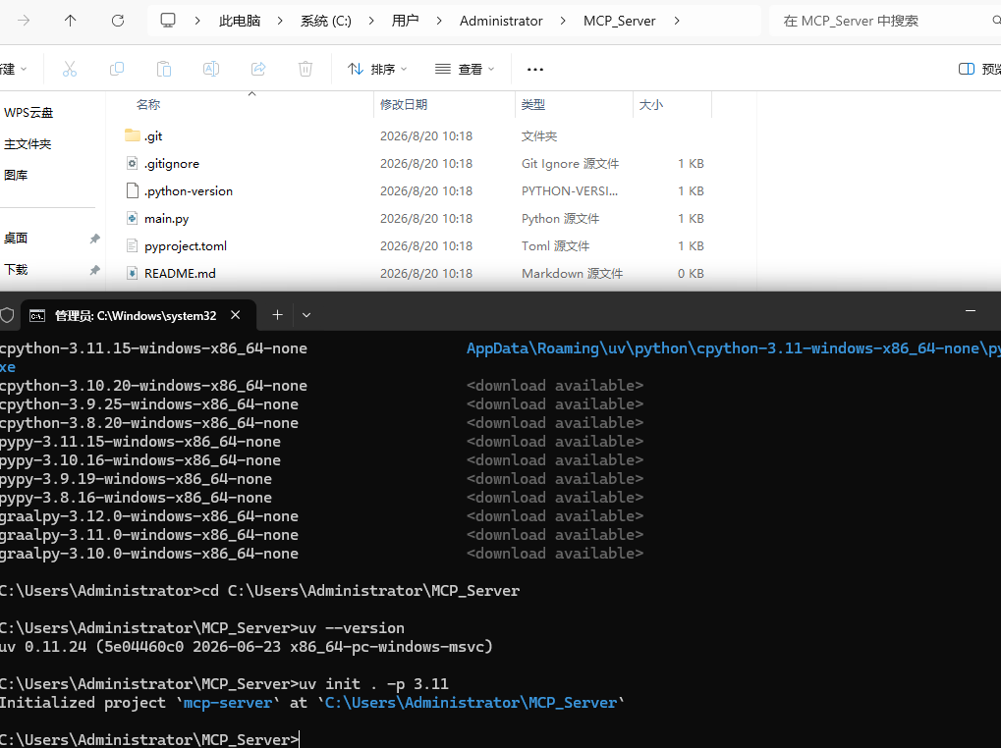Click 'Git Ignore 源文件' type cell
This screenshot has width=1001, height=748.
point(570,163)
